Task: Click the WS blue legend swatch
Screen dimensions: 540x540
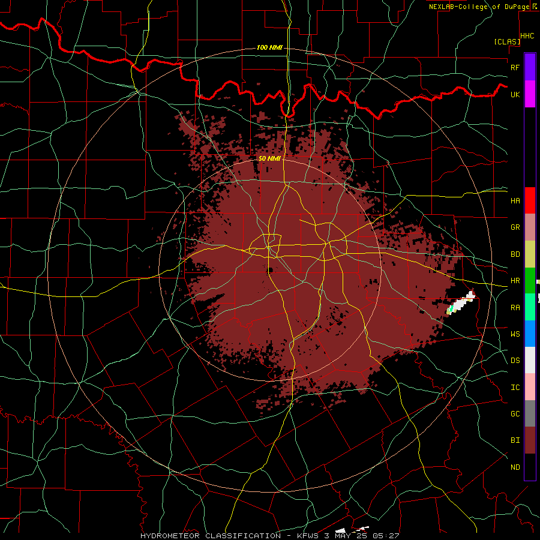Action: tap(530, 334)
